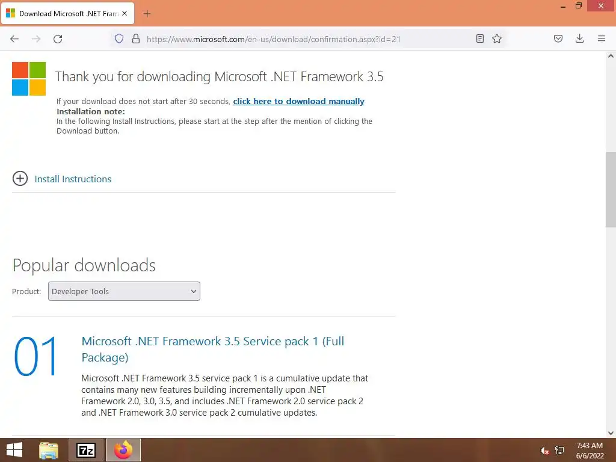Open the Save to Pocket icon
This screenshot has width=616, height=462.
tap(558, 38)
